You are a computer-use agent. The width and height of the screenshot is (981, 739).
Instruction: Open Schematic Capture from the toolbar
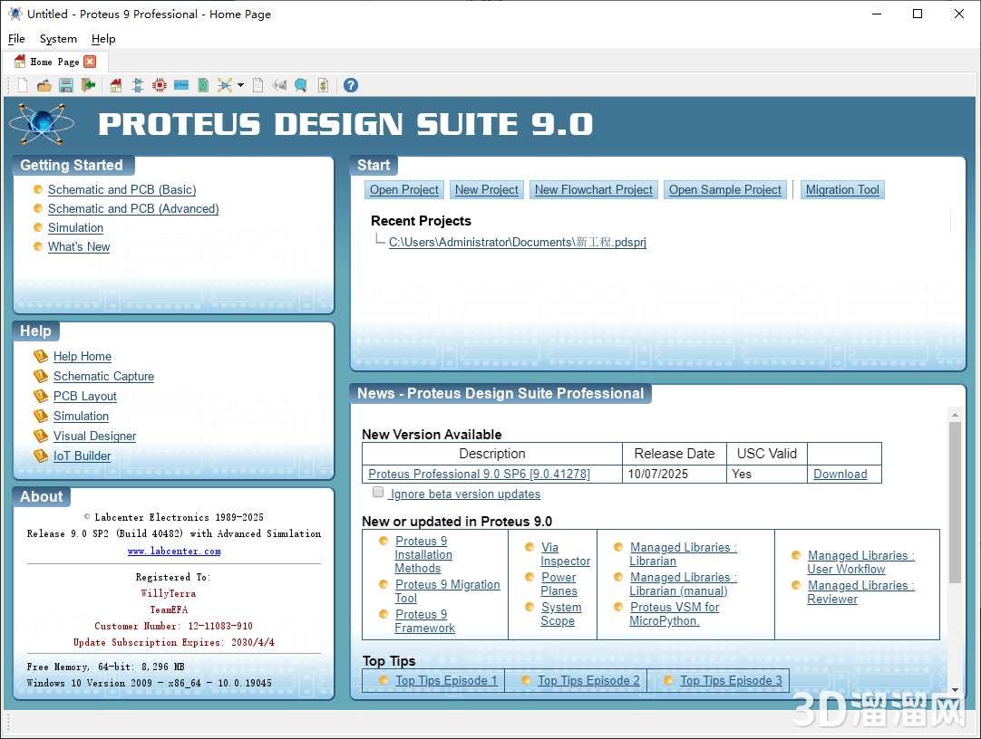point(138,85)
